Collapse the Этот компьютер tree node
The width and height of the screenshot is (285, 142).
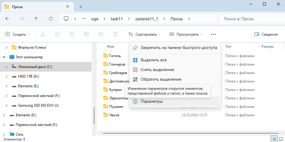click(x=4, y=57)
